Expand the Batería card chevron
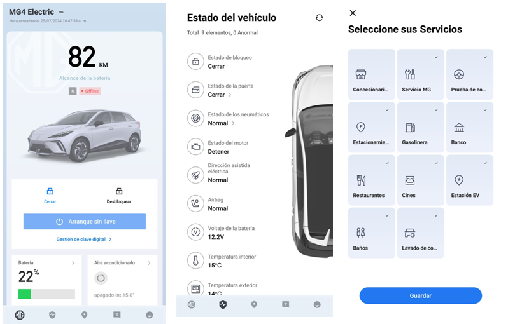The height and width of the screenshot is (324, 508). coord(73,263)
